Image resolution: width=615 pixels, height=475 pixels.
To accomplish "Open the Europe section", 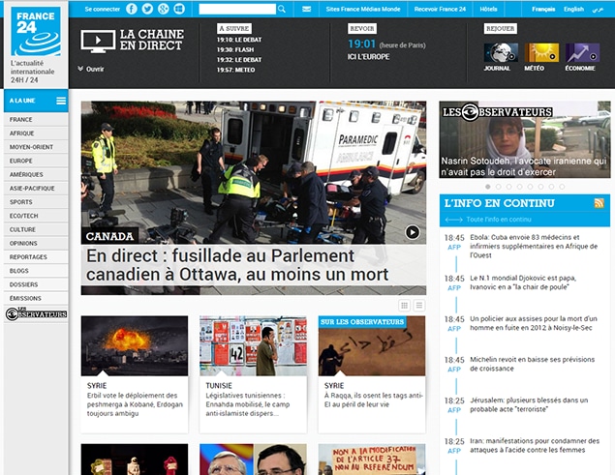I will click(36, 161).
